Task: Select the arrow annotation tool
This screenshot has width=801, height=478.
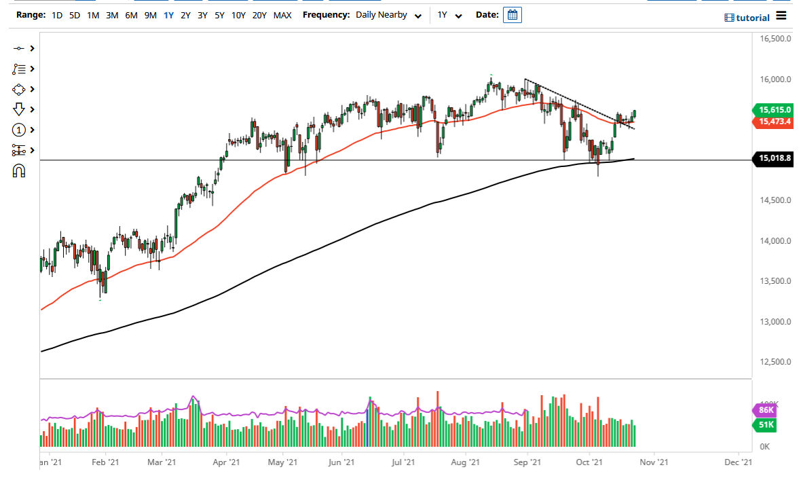Action: point(18,109)
